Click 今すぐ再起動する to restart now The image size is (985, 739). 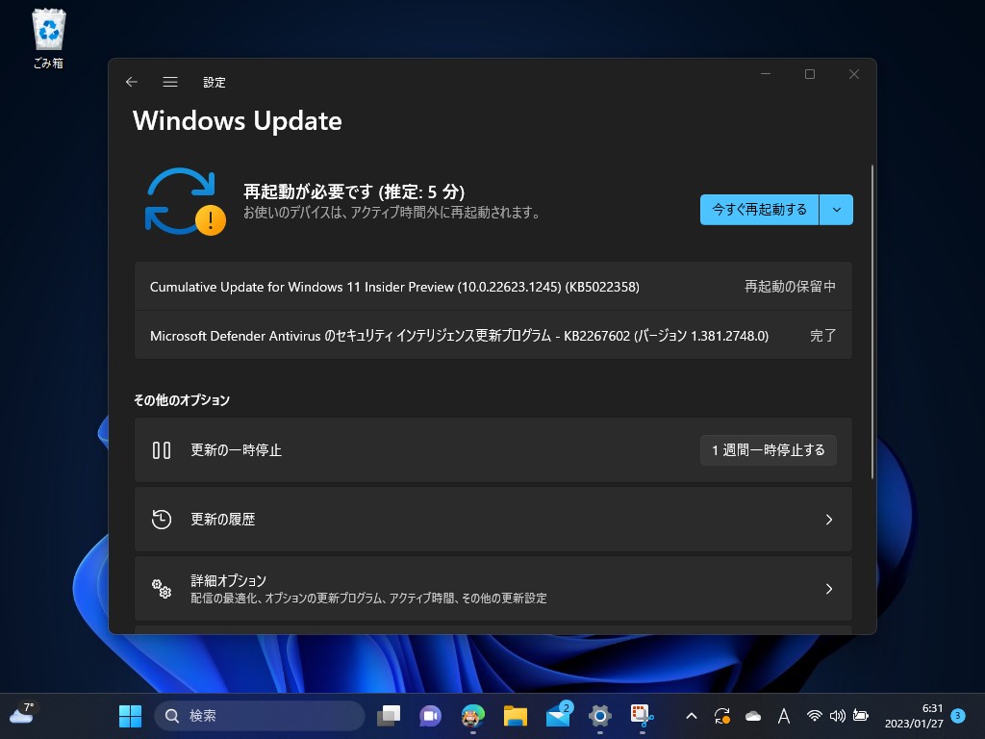click(x=759, y=209)
